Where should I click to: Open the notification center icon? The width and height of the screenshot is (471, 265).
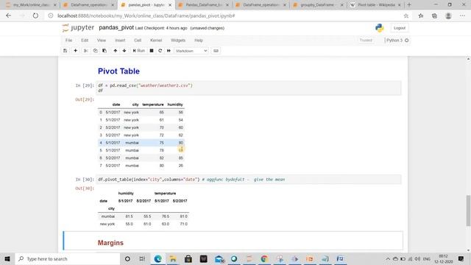(x=461, y=258)
